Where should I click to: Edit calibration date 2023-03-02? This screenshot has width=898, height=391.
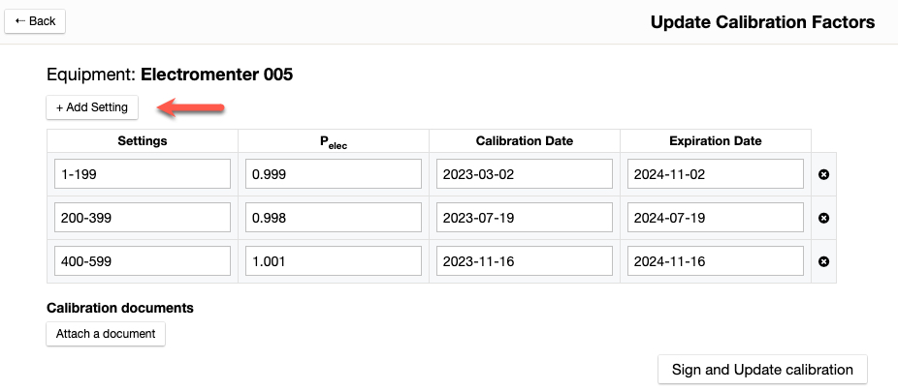(x=525, y=174)
